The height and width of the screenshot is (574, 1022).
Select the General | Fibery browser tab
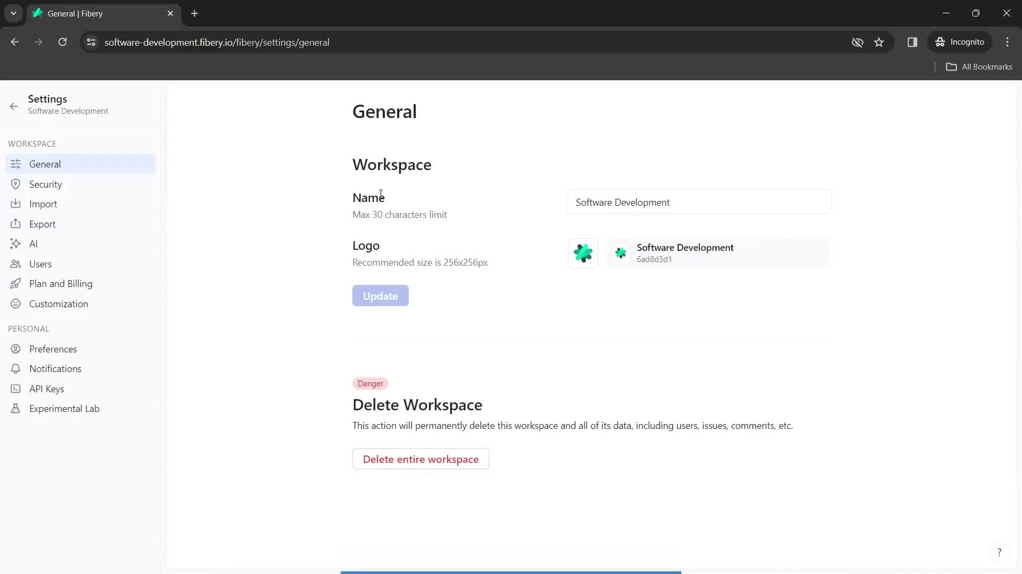104,13
